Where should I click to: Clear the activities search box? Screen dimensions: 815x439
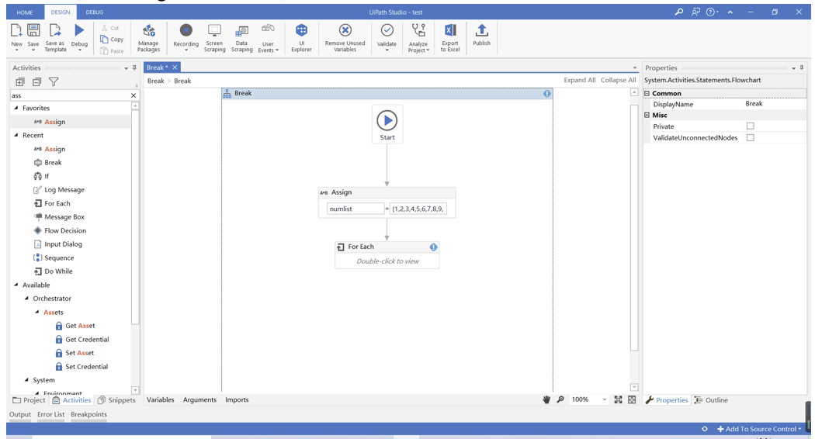pyautogui.click(x=134, y=95)
